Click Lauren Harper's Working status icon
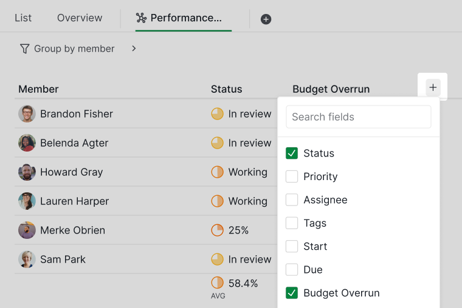 pyautogui.click(x=218, y=201)
